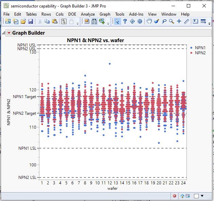Click the red error status icon
The height and width of the screenshot is (201, 214).
[174, 196]
